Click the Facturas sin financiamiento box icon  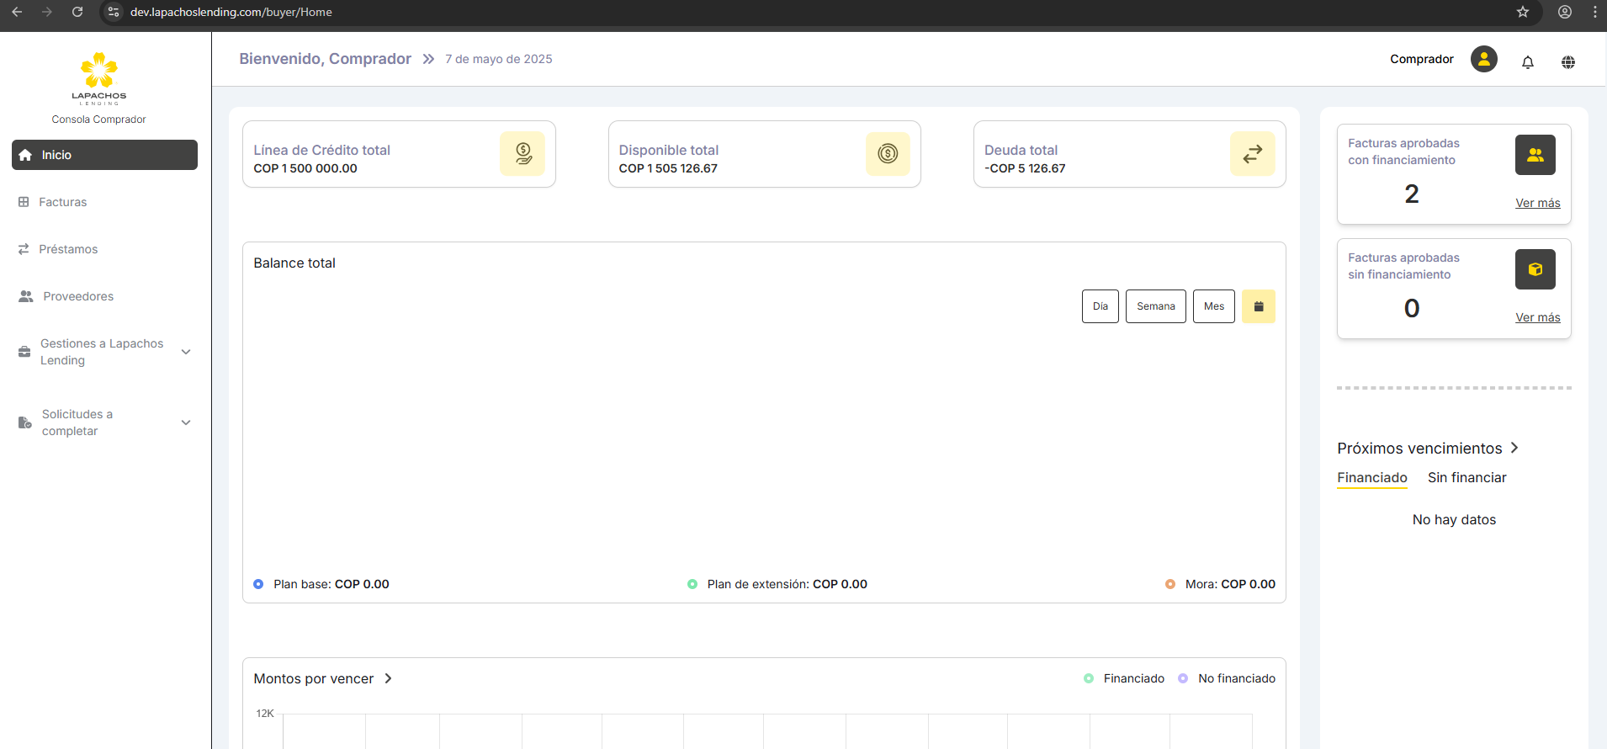pyautogui.click(x=1535, y=269)
